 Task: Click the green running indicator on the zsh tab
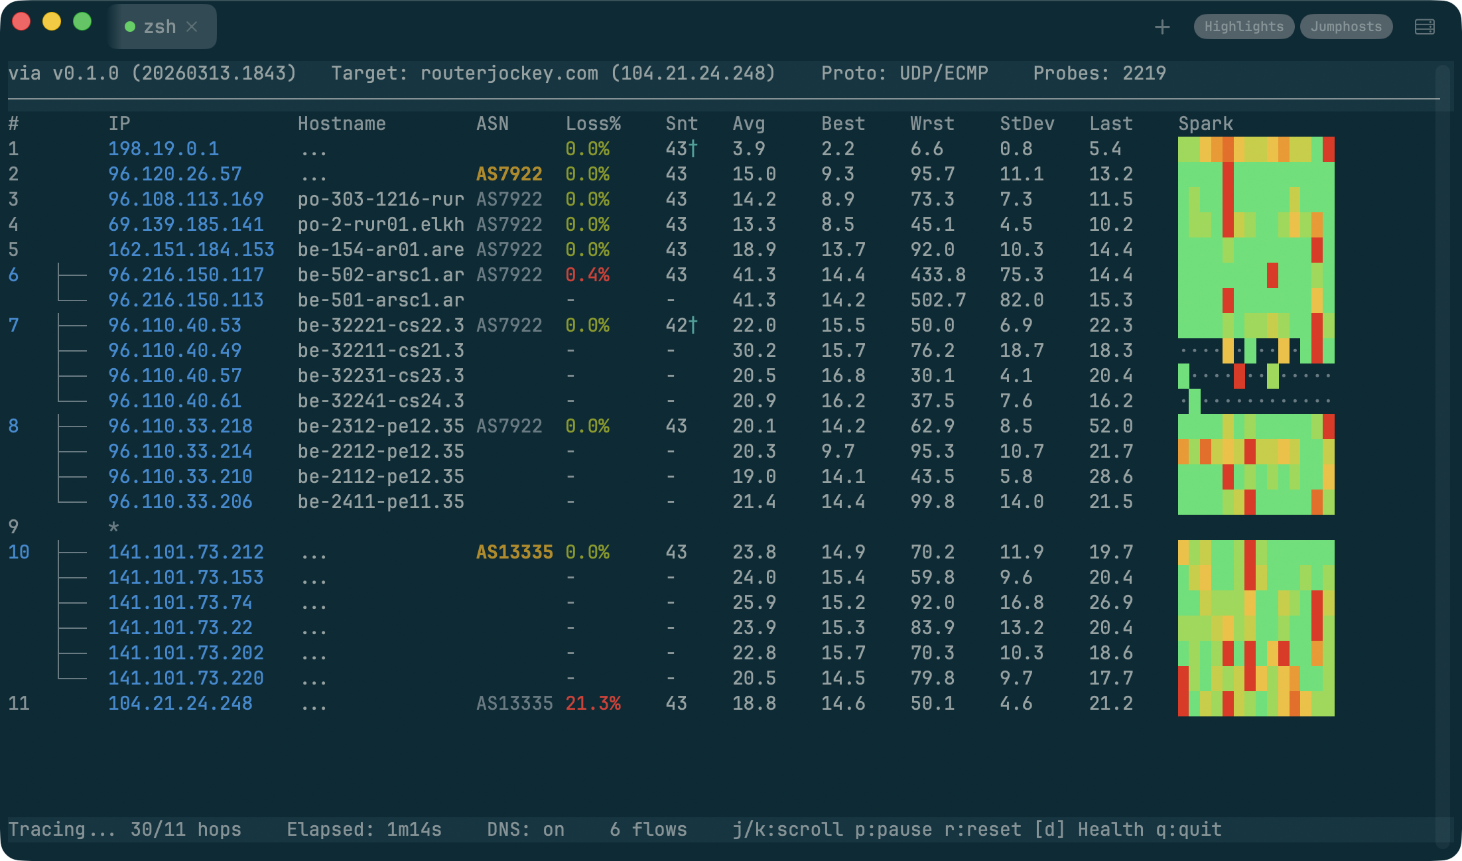(130, 26)
